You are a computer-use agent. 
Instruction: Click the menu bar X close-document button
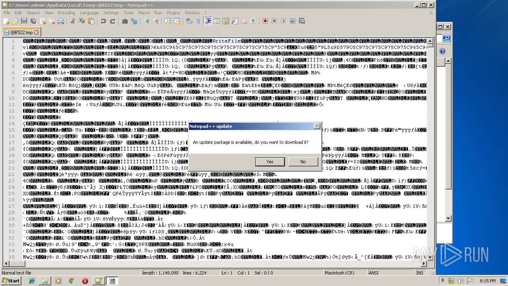[x=431, y=13]
